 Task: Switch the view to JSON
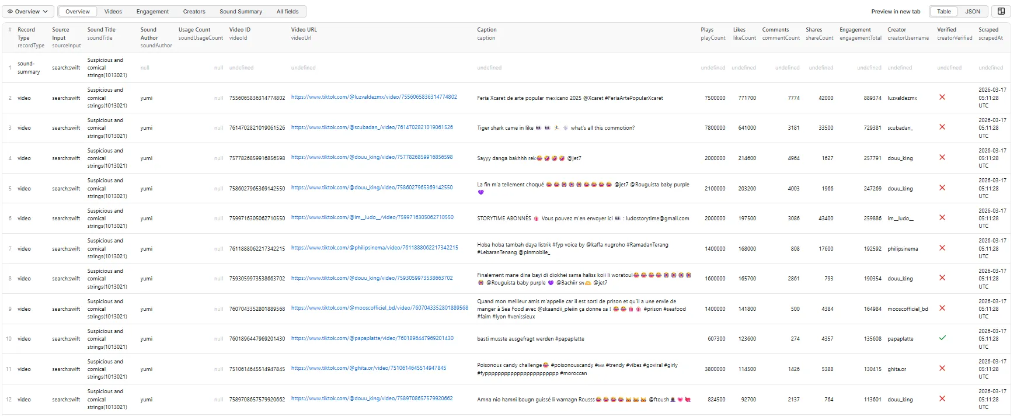pyautogui.click(x=973, y=12)
